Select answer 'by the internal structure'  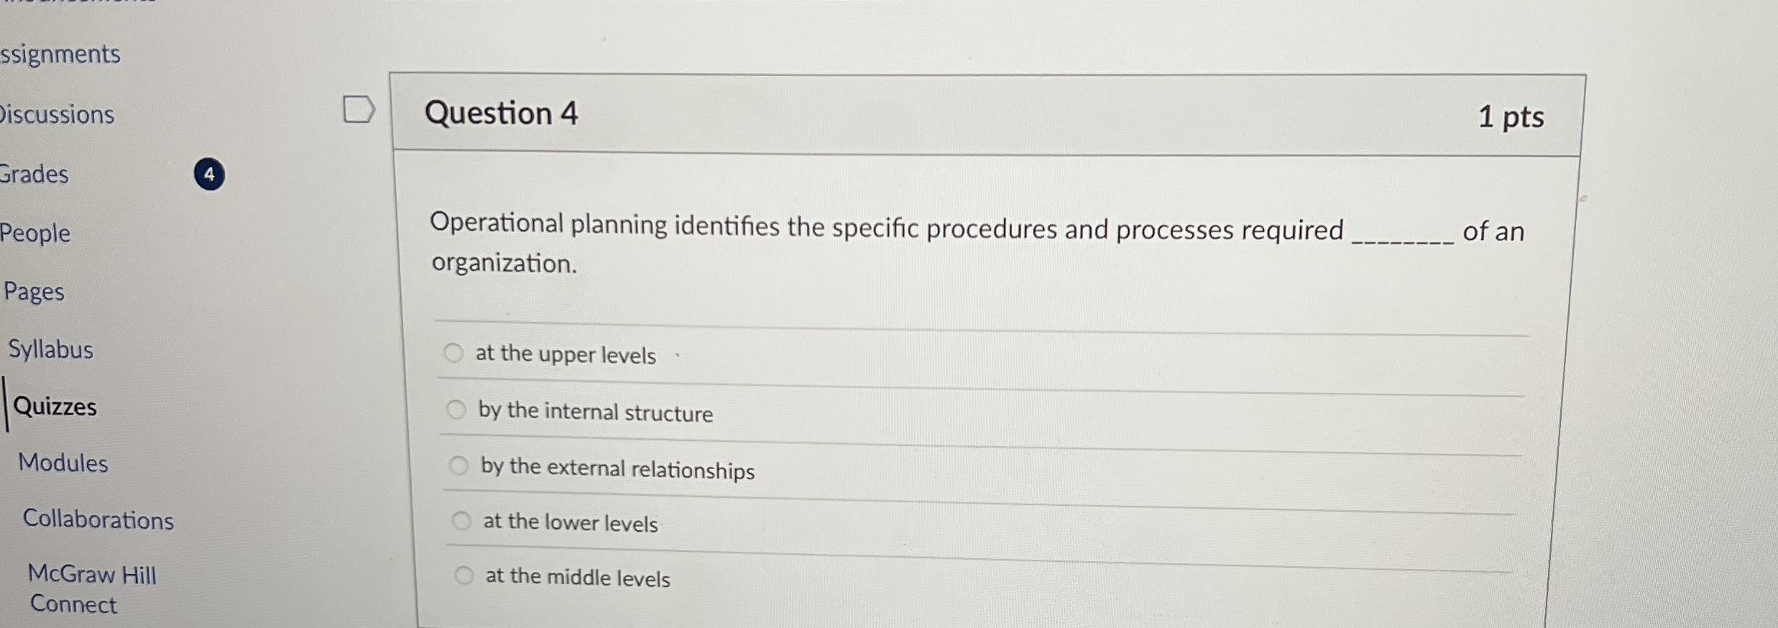(x=457, y=410)
